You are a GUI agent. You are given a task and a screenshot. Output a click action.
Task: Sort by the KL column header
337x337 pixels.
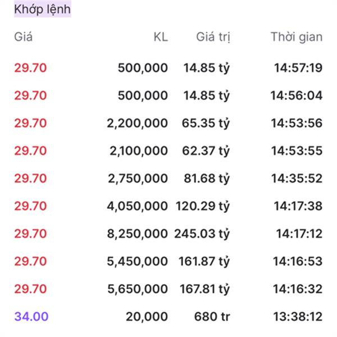tap(160, 37)
